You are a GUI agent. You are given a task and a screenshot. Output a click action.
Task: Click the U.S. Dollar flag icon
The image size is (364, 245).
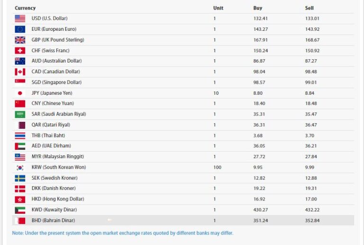(x=20, y=18)
